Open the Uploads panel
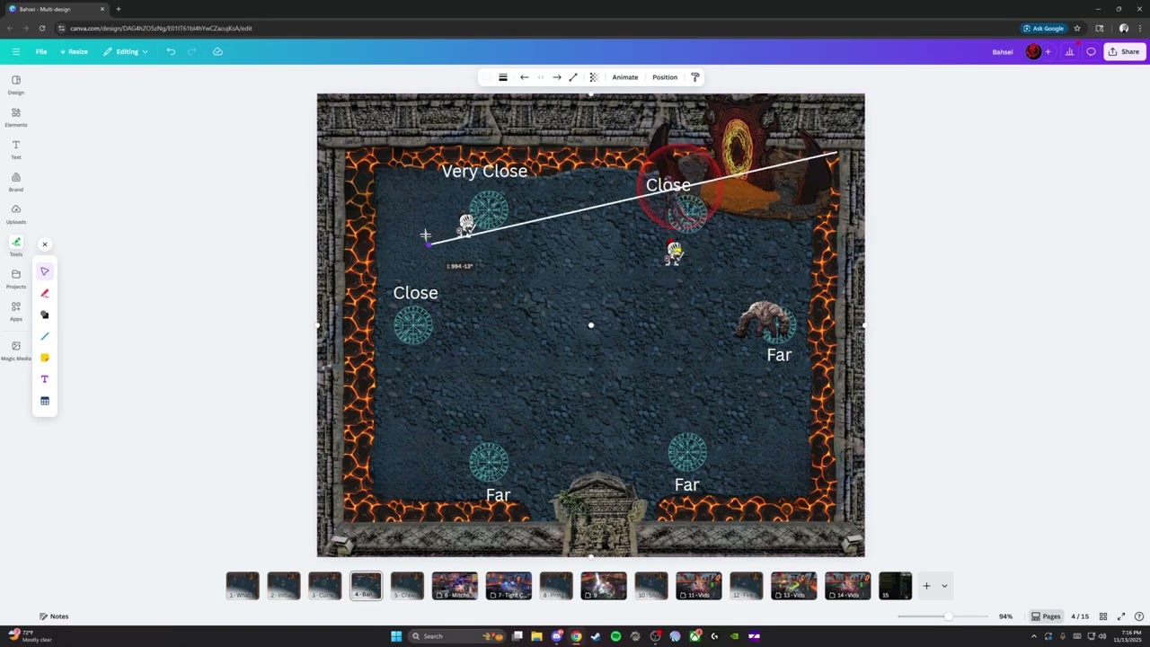 tap(16, 214)
